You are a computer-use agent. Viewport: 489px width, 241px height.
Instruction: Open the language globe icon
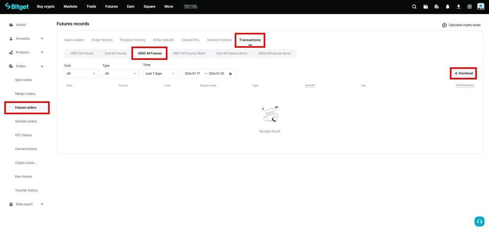click(469, 7)
